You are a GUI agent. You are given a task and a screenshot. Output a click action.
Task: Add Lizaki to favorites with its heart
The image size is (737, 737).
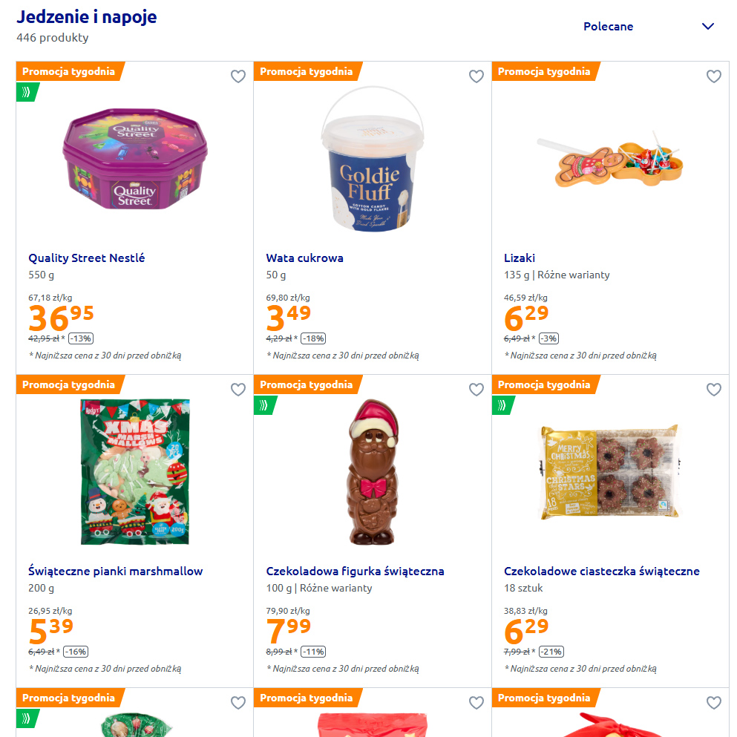(x=713, y=76)
